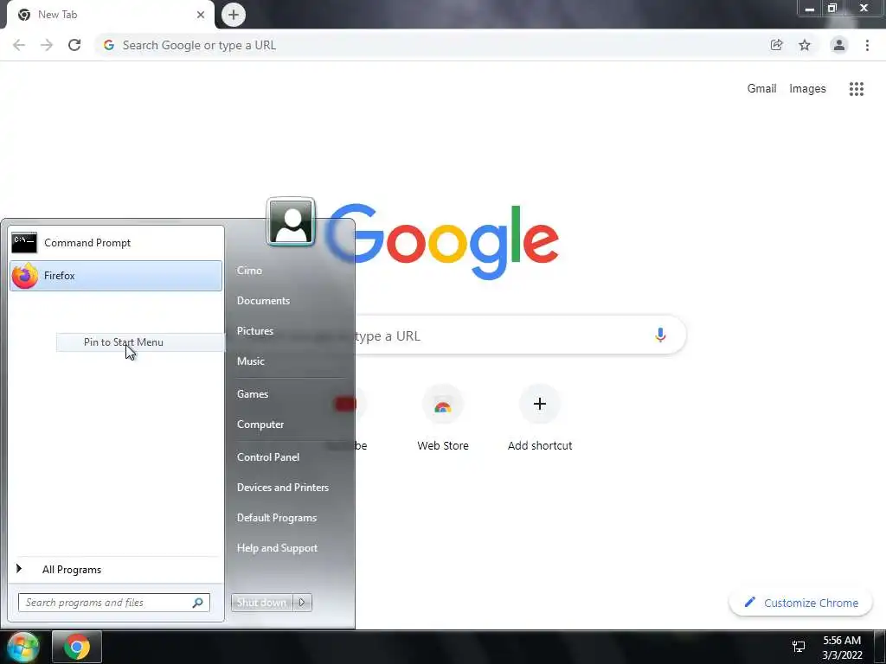Image resolution: width=886 pixels, height=664 pixels.
Task: Open Chrome three-dot menu
Action: (867, 45)
